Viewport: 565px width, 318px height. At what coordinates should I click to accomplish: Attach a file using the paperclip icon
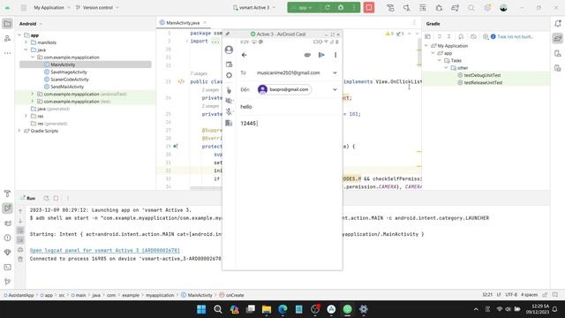307,55
